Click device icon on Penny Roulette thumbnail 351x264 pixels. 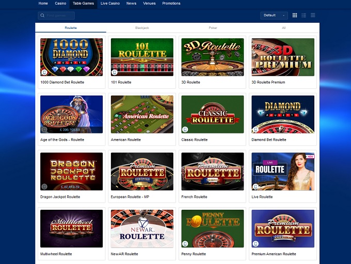coord(185,244)
